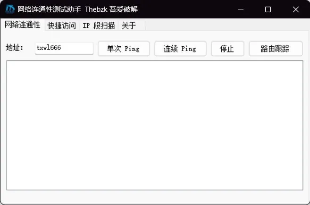This screenshot has height=205, width=310.
Task: Open the IP 段扫描 tab
Action: pyautogui.click(x=99, y=26)
